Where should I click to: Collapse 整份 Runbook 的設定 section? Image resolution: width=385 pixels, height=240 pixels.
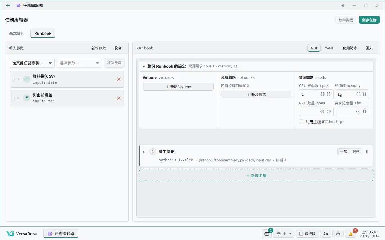(144, 66)
